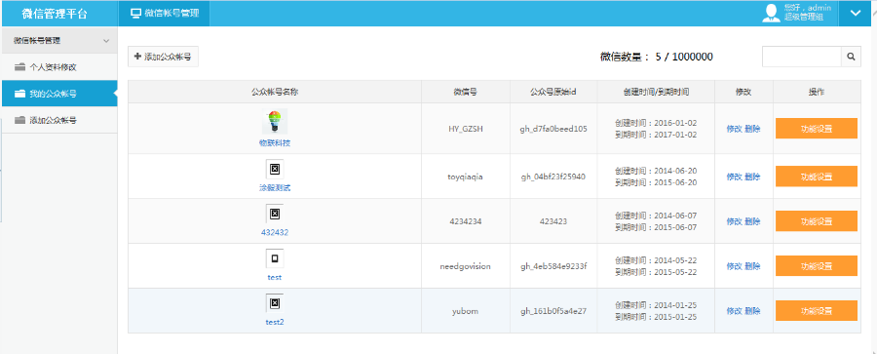Click the admin 超级管理组 user text
Screen dimensions: 877x354
click(807, 13)
